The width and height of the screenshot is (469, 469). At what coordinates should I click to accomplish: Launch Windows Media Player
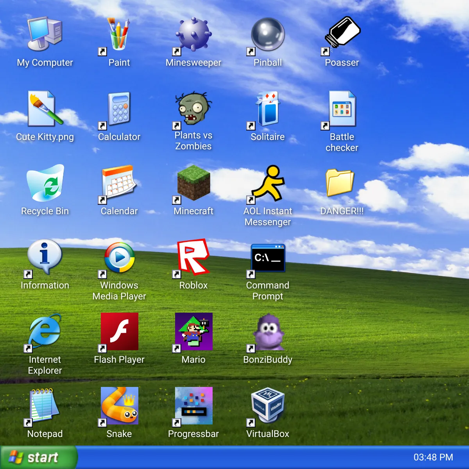point(119,257)
